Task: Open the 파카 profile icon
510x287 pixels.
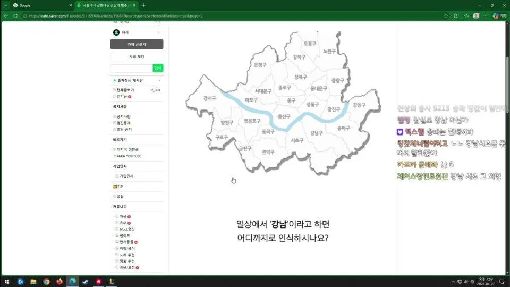Action: 116,32
